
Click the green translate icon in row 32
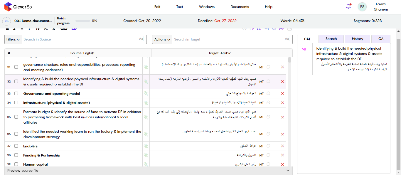click(146, 82)
